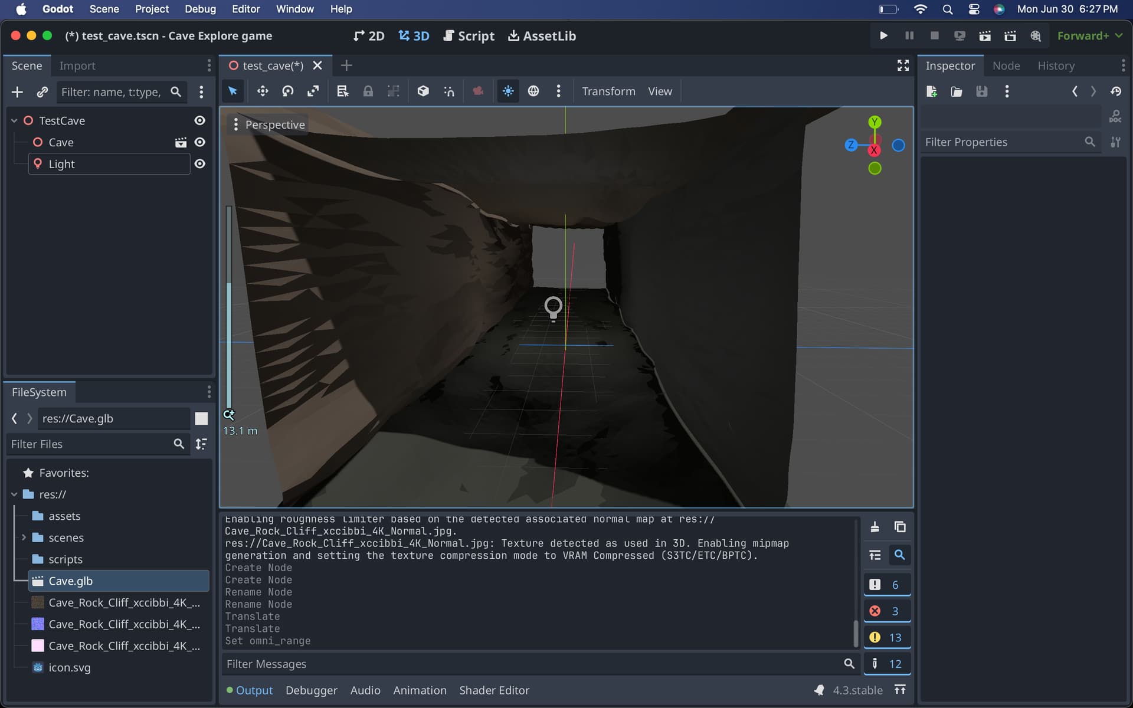This screenshot has height=708, width=1133.
Task: Load an existing resource in Inspector
Action: coord(957,91)
